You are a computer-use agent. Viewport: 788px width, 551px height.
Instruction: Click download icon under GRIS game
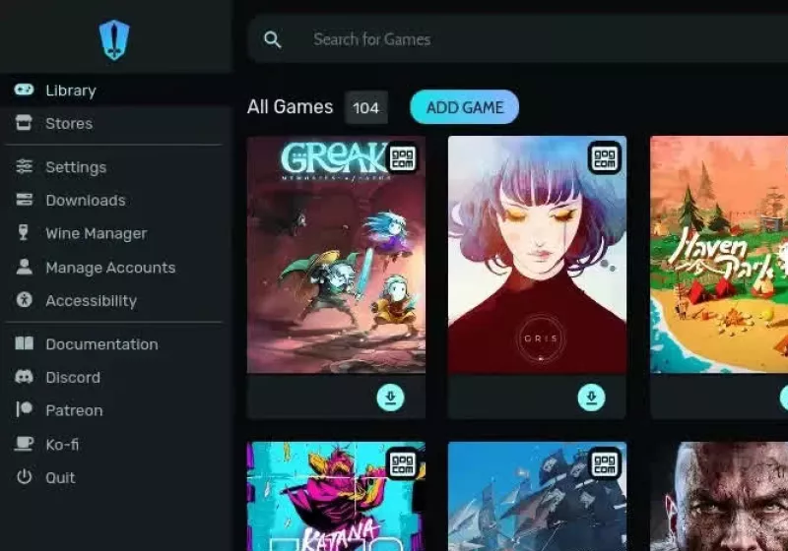click(591, 398)
